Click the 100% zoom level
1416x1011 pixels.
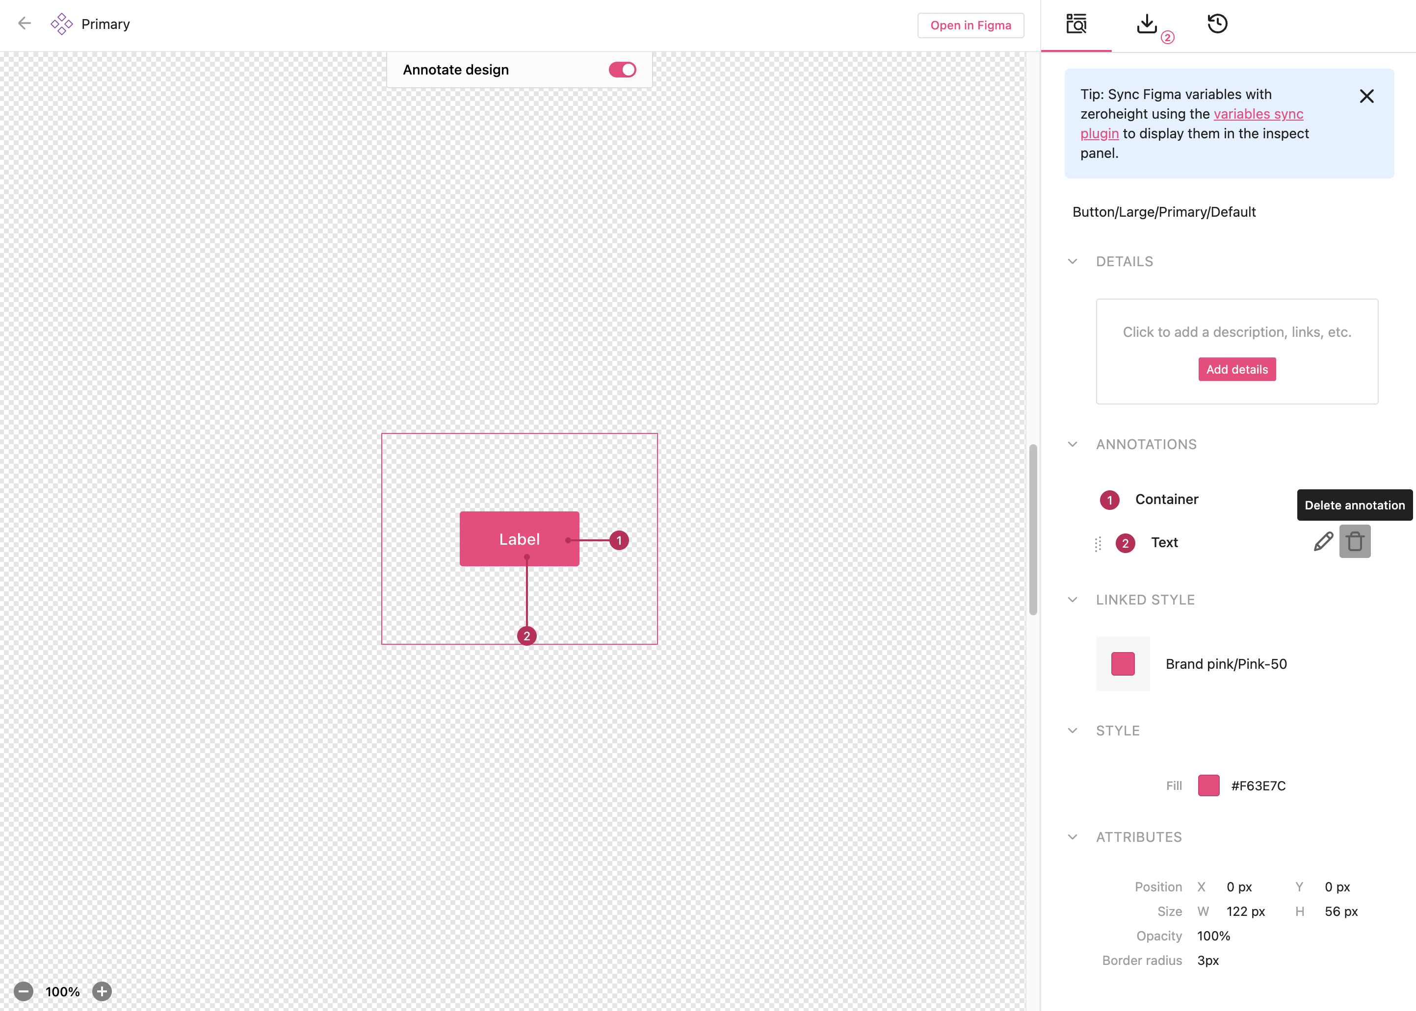coord(62,992)
